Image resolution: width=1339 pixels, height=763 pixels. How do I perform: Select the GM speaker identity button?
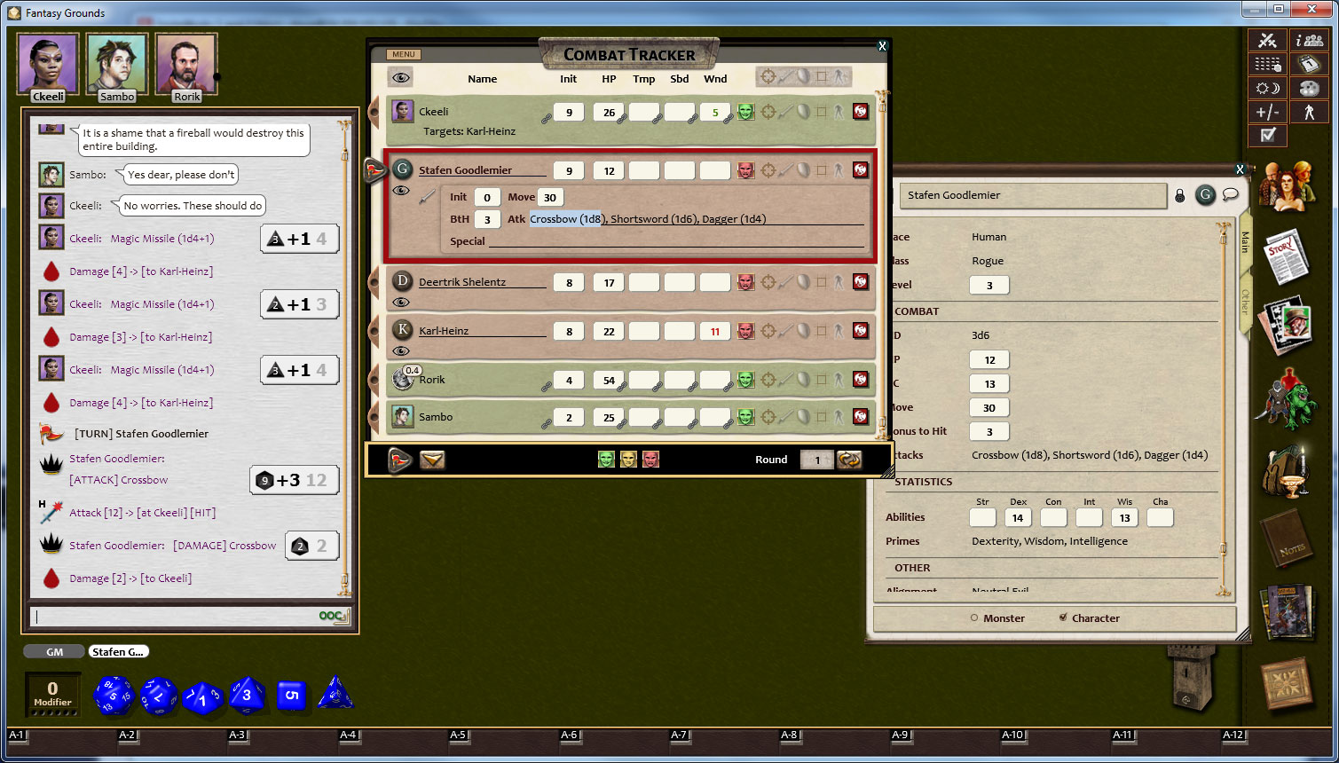[x=55, y=651]
